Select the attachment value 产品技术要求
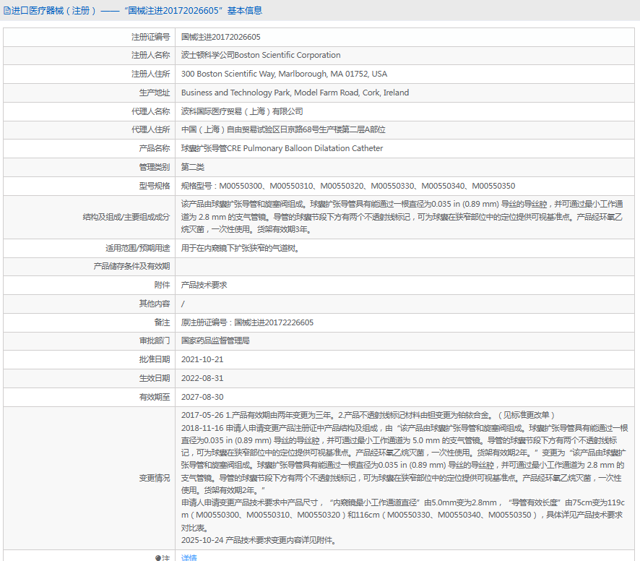640x561 pixels. pyautogui.click(x=204, y=285)
